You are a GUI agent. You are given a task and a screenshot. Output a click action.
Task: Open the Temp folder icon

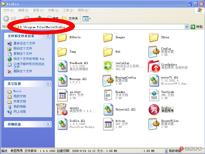(62, 52)
